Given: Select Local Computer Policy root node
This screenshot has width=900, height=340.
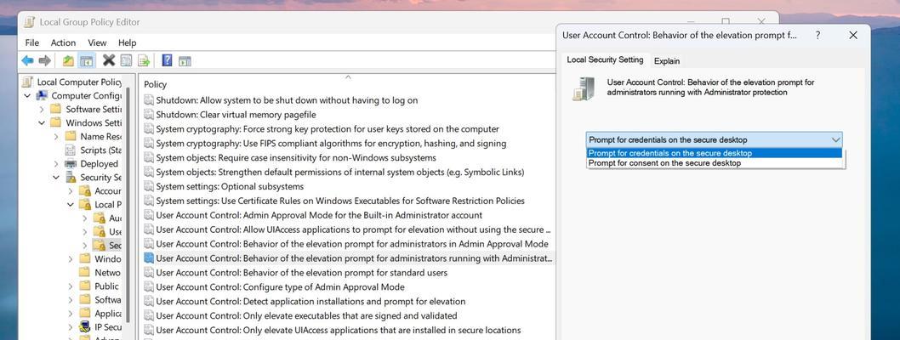Looking at the screenshot, I should coord(73,82).
